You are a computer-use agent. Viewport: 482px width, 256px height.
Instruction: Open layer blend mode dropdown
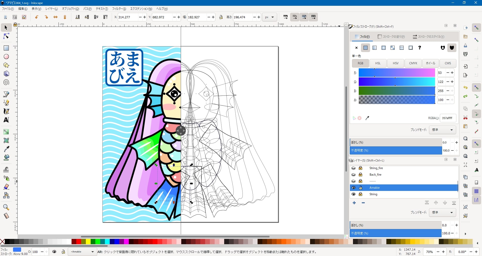coord(442,213)
